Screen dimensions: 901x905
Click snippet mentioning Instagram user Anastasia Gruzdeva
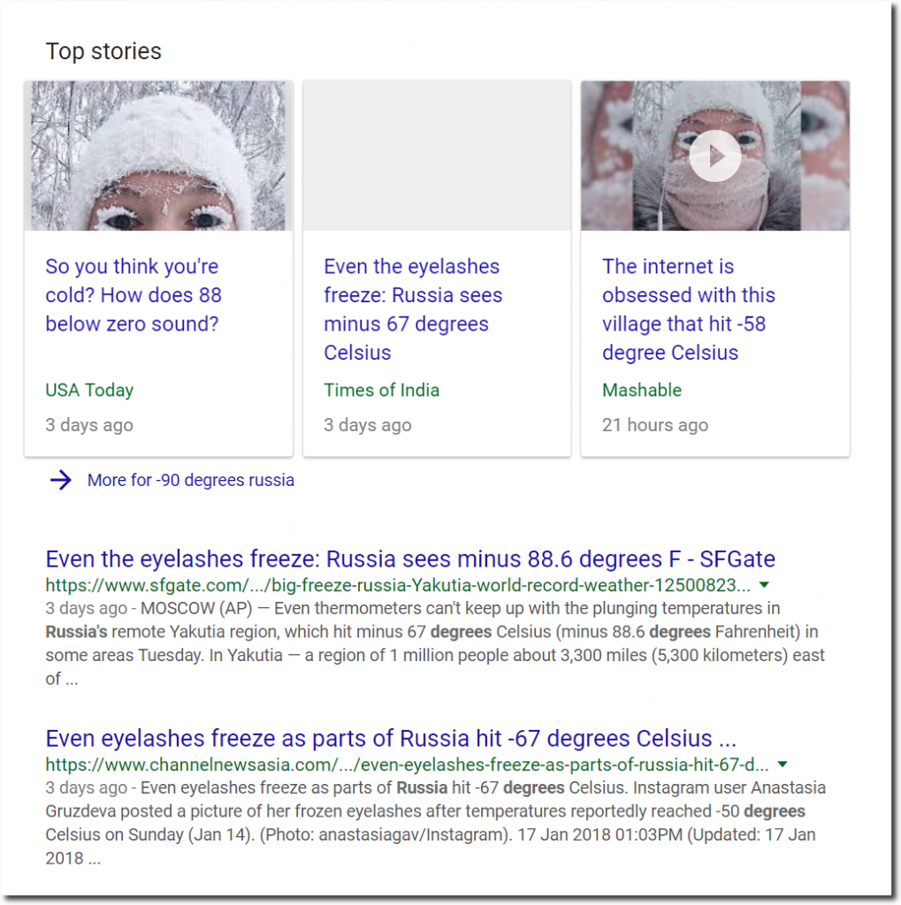(436, 823)
